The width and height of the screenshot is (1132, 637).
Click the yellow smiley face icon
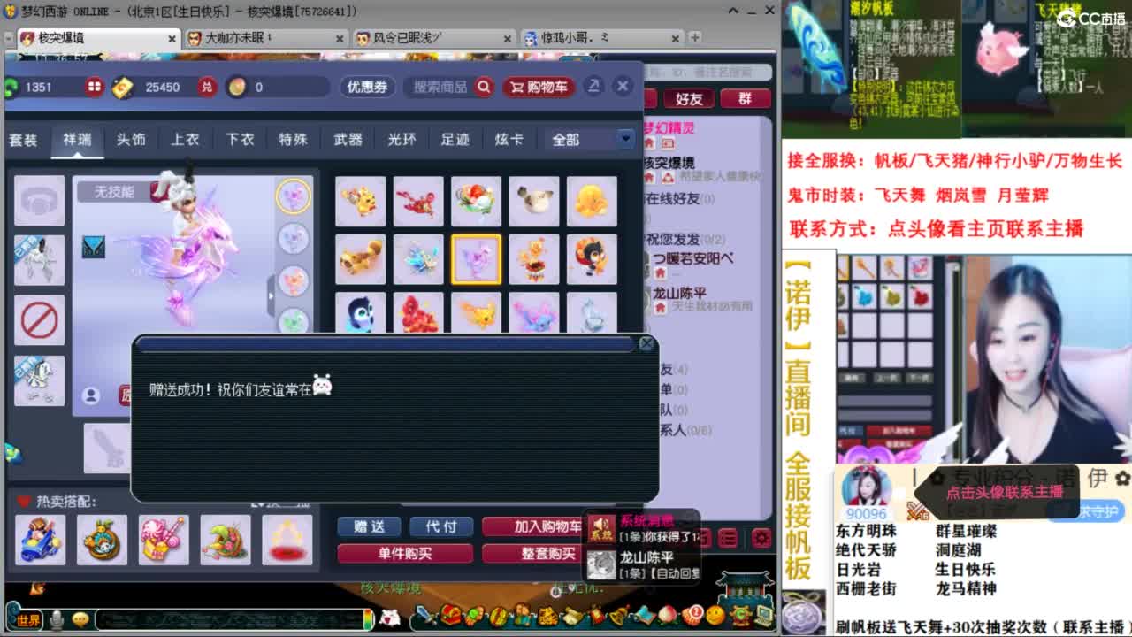click(715, 615)
